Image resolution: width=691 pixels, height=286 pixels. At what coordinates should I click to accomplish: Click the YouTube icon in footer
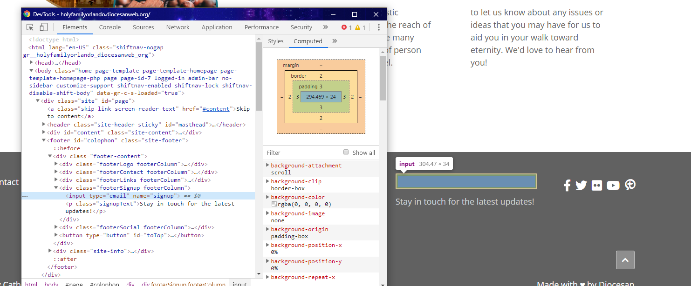(613, 185)
